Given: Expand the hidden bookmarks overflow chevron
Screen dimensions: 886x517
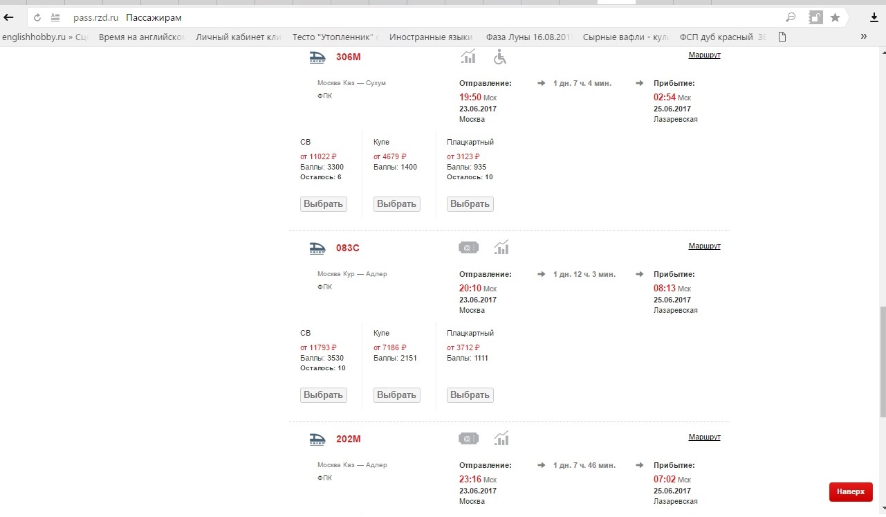Looking at the screenshot, I should pyautogui.click(x=863, y=37).
